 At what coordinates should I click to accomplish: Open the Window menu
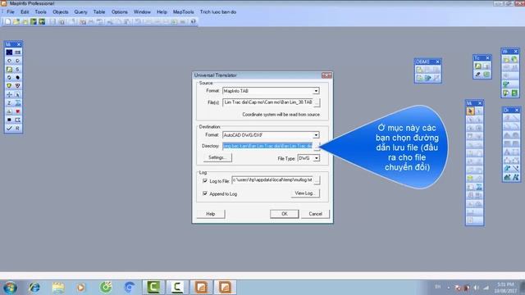click(142, 11)
